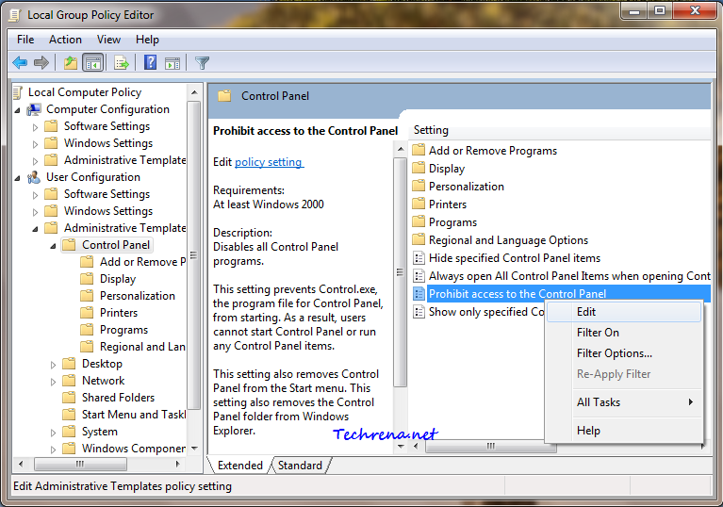This screenshot has width=723, height=507.
Task: Expand Windows Settings under Computer Configuration
Action: 36,144
